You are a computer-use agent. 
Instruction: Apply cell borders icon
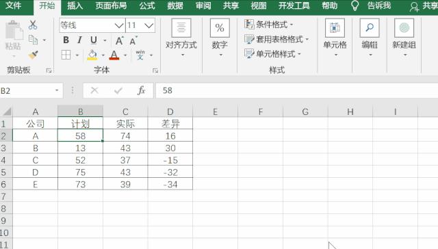66,55
